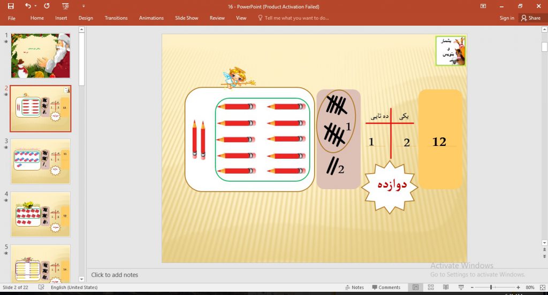Screen dimensions: 548x295
Task: Toggle the Comments pane
Action: click(x=385, y=288)
